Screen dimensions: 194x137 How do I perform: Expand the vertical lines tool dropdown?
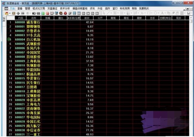point(125,13)
